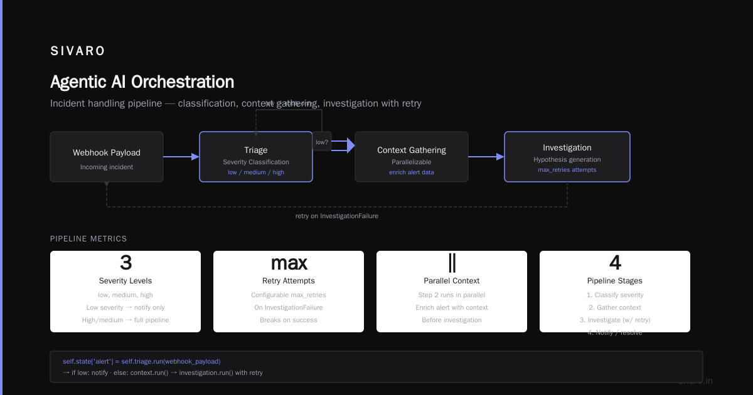This screenshot has width=753, height=395.
Task: Click the 'Configurable max_retries' line
Action: (289, 295)
